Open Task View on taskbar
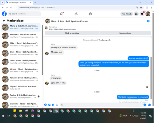The height and width of the screenshot is (123, 154). point(9,116)
